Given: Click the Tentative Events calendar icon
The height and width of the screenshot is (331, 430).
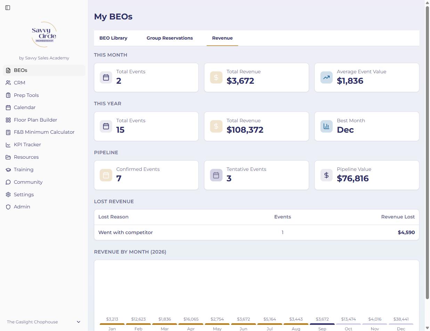Looking at the screenshot, I should pyautogui.click(x=216, y=175).
